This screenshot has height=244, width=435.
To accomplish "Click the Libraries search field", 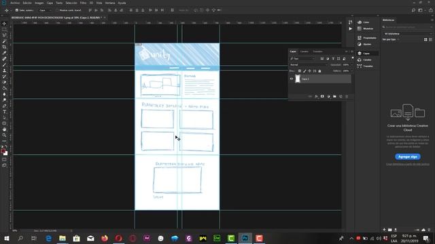I will click(x=408, y=27).
